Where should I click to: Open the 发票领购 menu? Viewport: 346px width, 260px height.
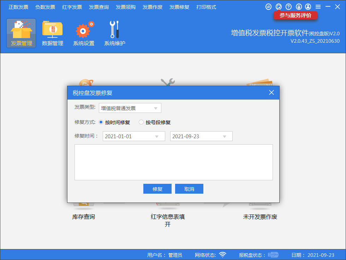tap(126, 7)
